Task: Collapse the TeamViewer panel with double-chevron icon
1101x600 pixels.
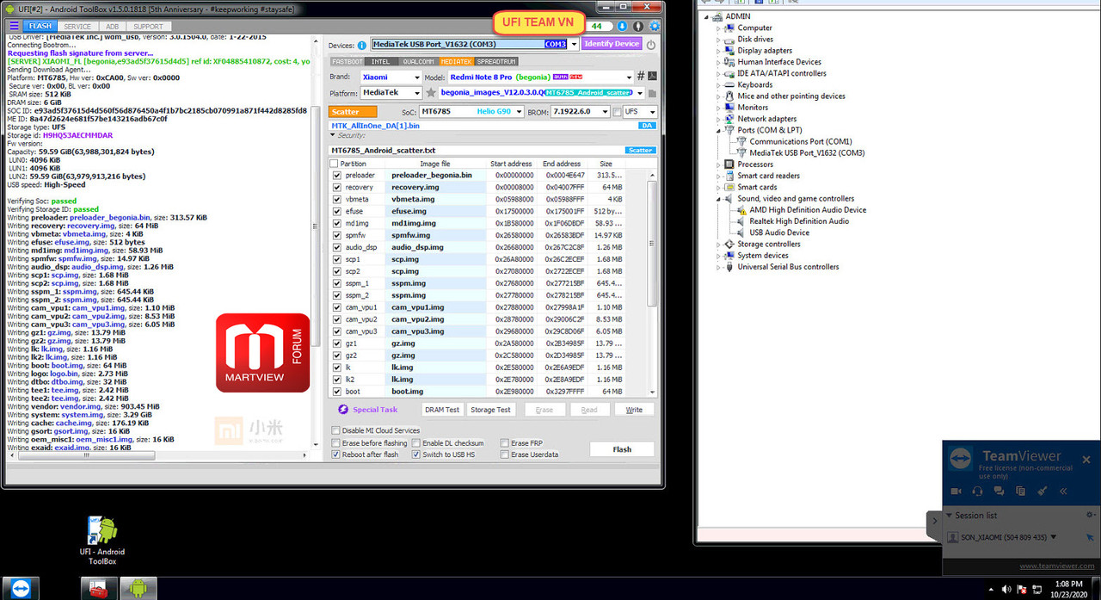Action: (1063, 492)
